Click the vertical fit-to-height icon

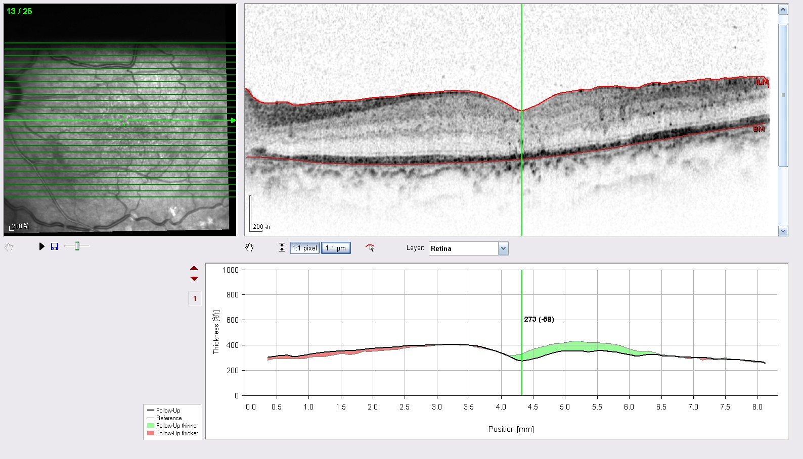282,247
